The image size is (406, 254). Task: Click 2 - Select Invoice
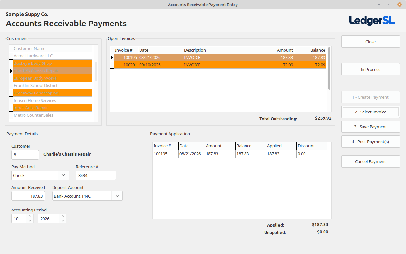click(x=371, y=112)
